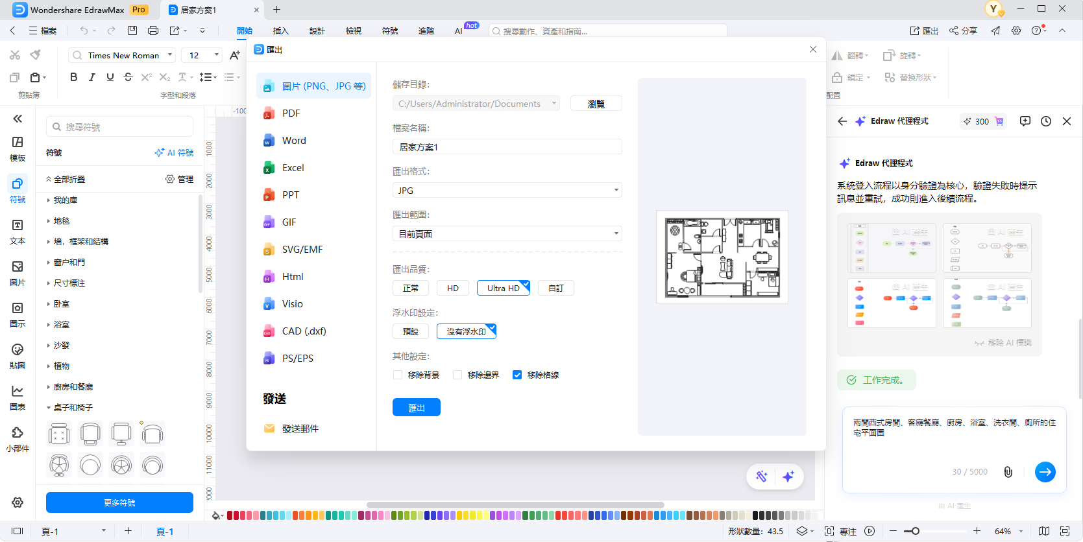This screenshot has width=1083, height=542.
Task: Click the AI 符號 link
Action: (174, 153)
